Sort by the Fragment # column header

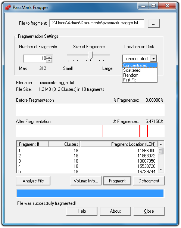pyautogui.click(x=32, y=144)
